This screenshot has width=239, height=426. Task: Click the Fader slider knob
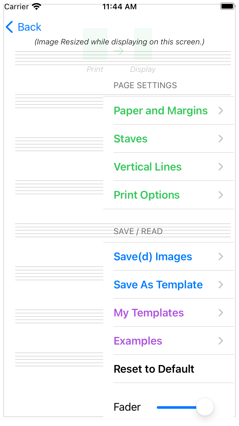205,407
